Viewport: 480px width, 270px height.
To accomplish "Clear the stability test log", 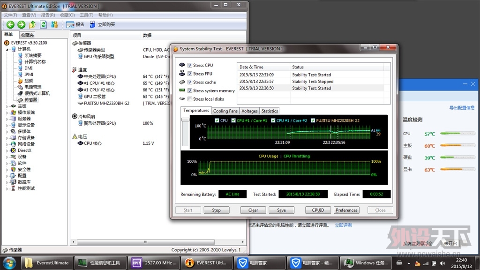I will pos(253,210).
